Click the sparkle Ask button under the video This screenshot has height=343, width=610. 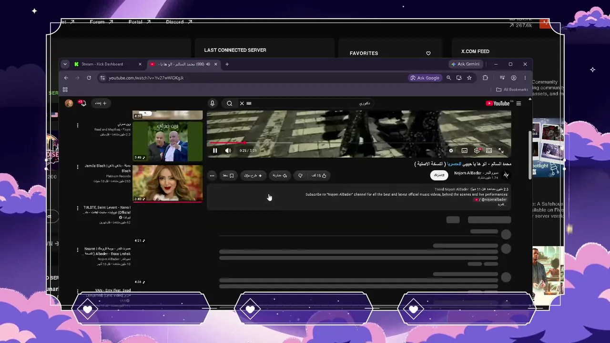(x=253, y=175)
